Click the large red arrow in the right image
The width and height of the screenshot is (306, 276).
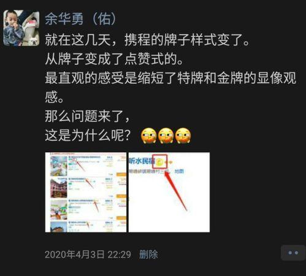[176, 191]
